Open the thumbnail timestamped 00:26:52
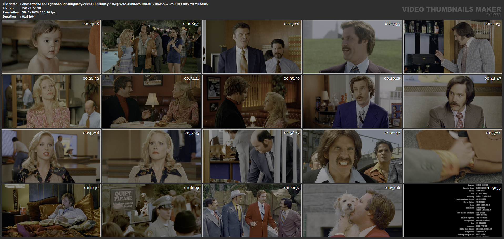The height and width of the screenshot is (239, 504). [51, 101]
